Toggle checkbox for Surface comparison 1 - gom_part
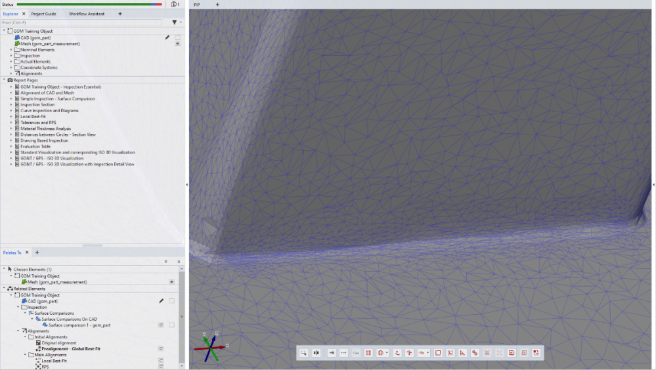This screenshot has height=370, width=656. [x=171, y=325]
